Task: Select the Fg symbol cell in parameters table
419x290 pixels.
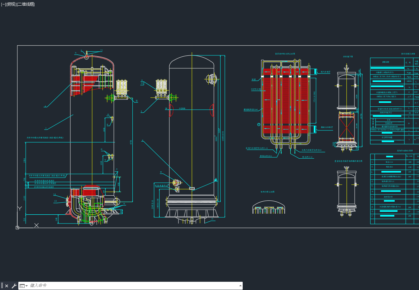Action: (x=408, y=68)
